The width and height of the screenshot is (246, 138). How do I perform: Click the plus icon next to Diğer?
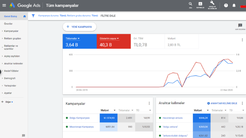click(2, 102)
